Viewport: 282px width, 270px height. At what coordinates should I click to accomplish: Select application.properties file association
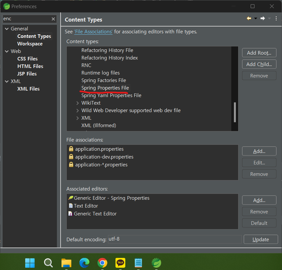click(x=99, y=149)
